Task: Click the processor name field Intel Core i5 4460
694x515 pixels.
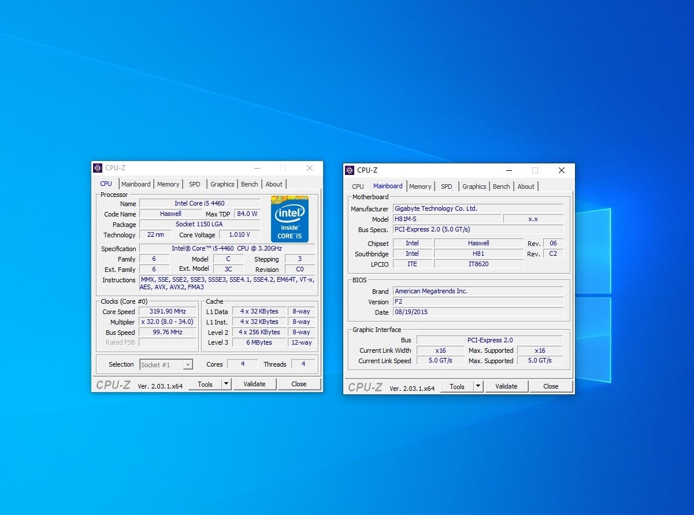Action: click(x=200, y=203)
